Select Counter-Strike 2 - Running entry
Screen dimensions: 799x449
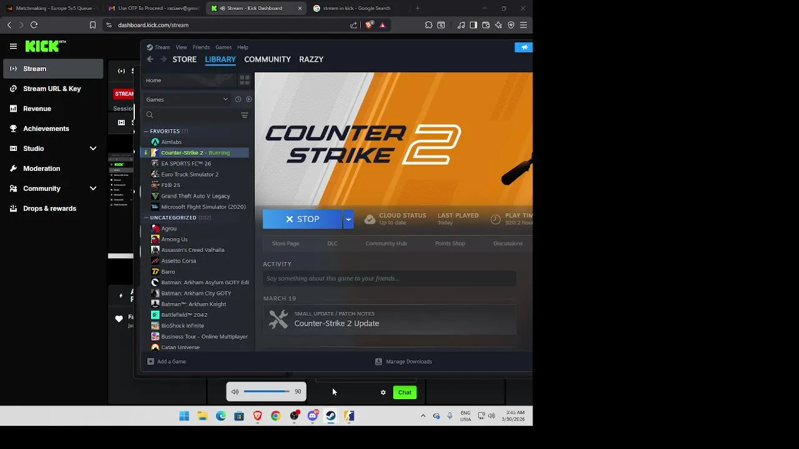[x=195, y=153]
